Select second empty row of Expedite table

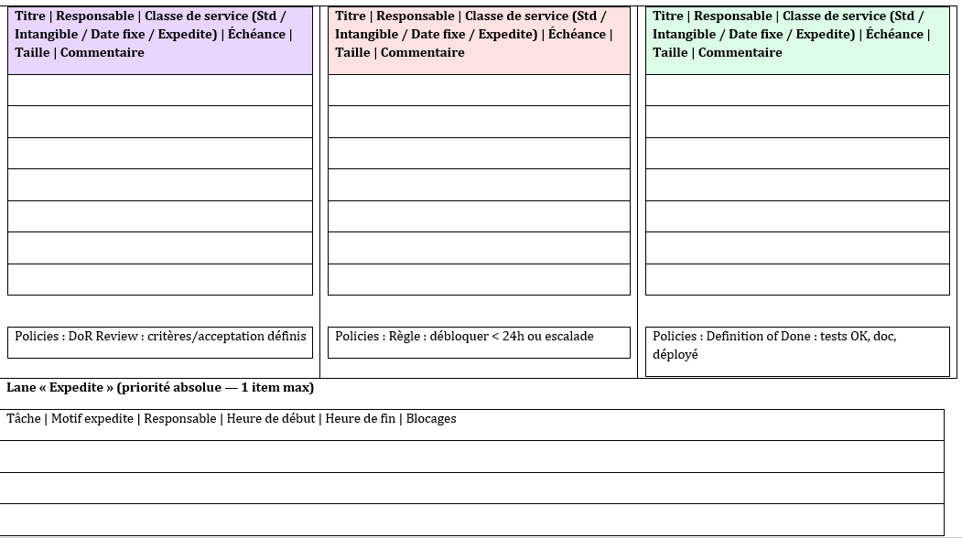point(471,488)
